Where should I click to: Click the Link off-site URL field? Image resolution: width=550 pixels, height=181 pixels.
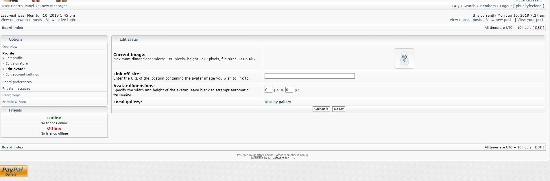coord(309,76)
